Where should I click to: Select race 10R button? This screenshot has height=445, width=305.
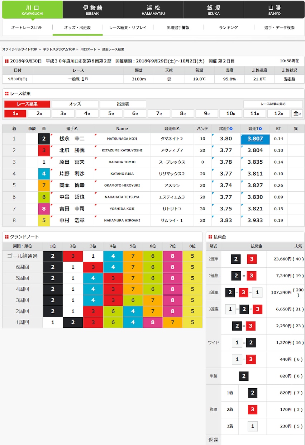[231, 114]
